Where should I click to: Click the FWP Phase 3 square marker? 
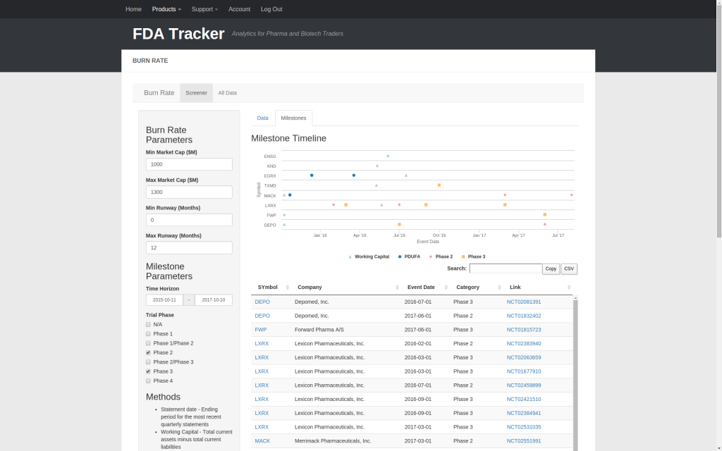[545, 214]
